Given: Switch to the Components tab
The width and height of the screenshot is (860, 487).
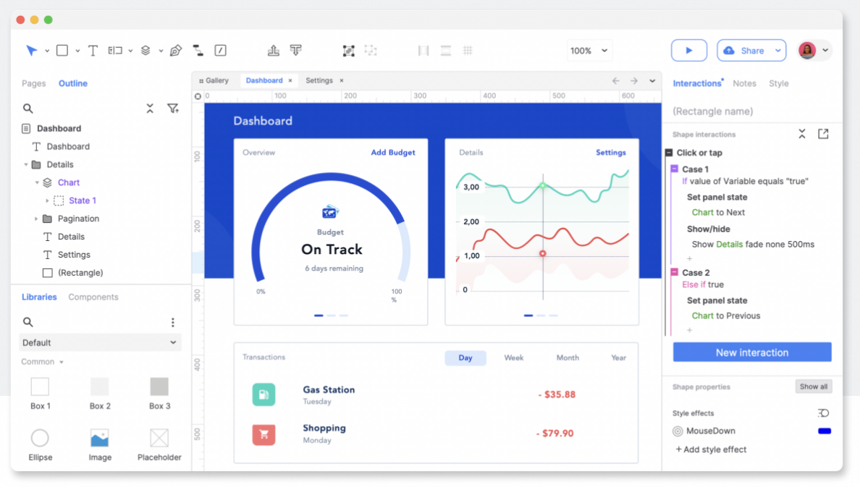Looking at the screenshot, I should pos(93,297).
